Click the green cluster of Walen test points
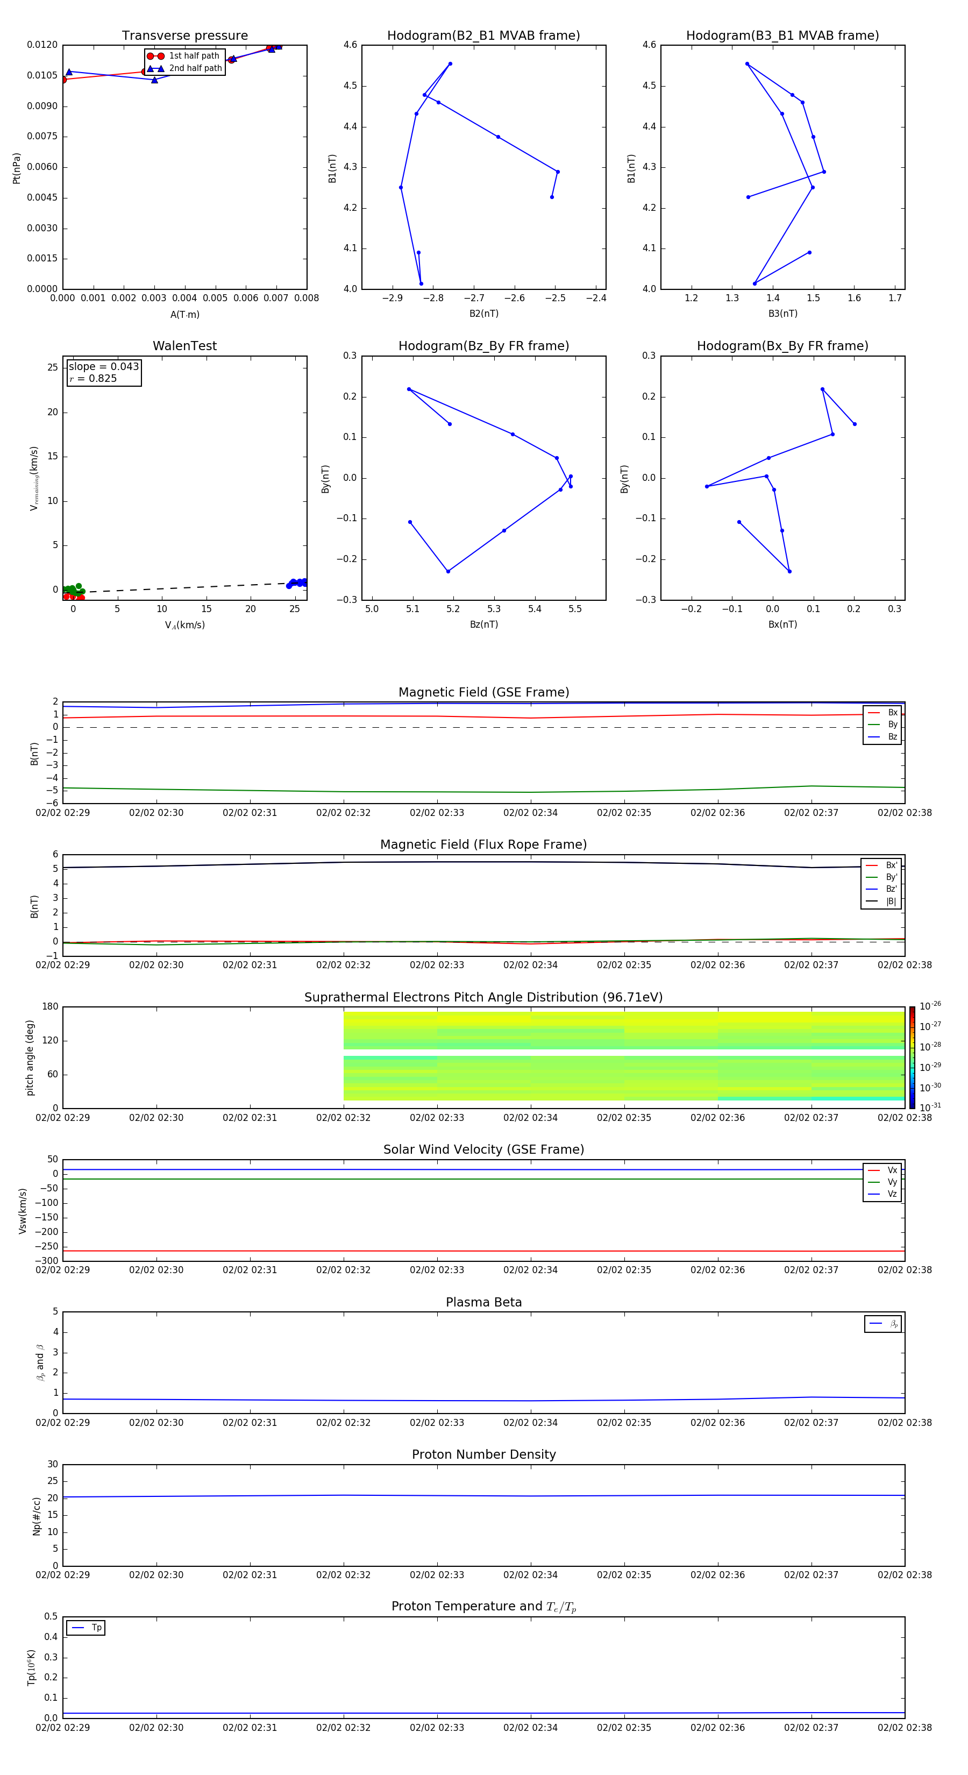The image size is (968, 1775). click(x=74, y=589)
